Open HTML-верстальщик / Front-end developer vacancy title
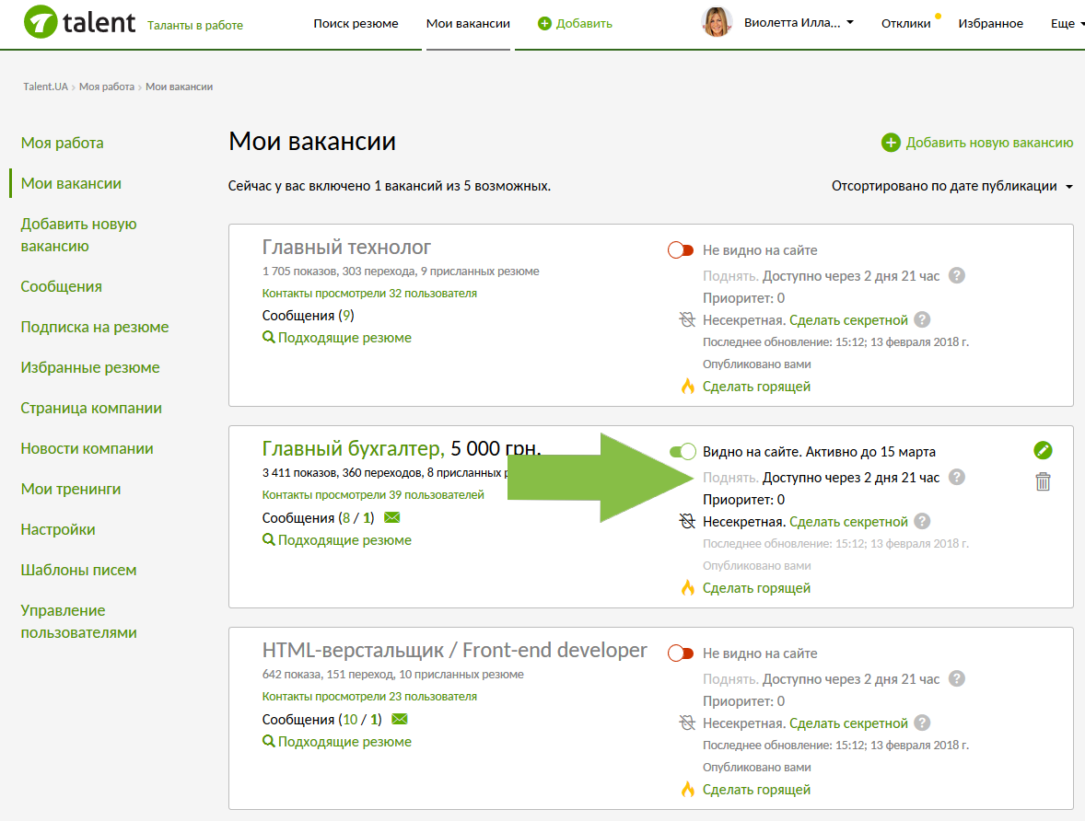Image resolution: width=1085 pixels, height=821 pixels. (455, 650)
